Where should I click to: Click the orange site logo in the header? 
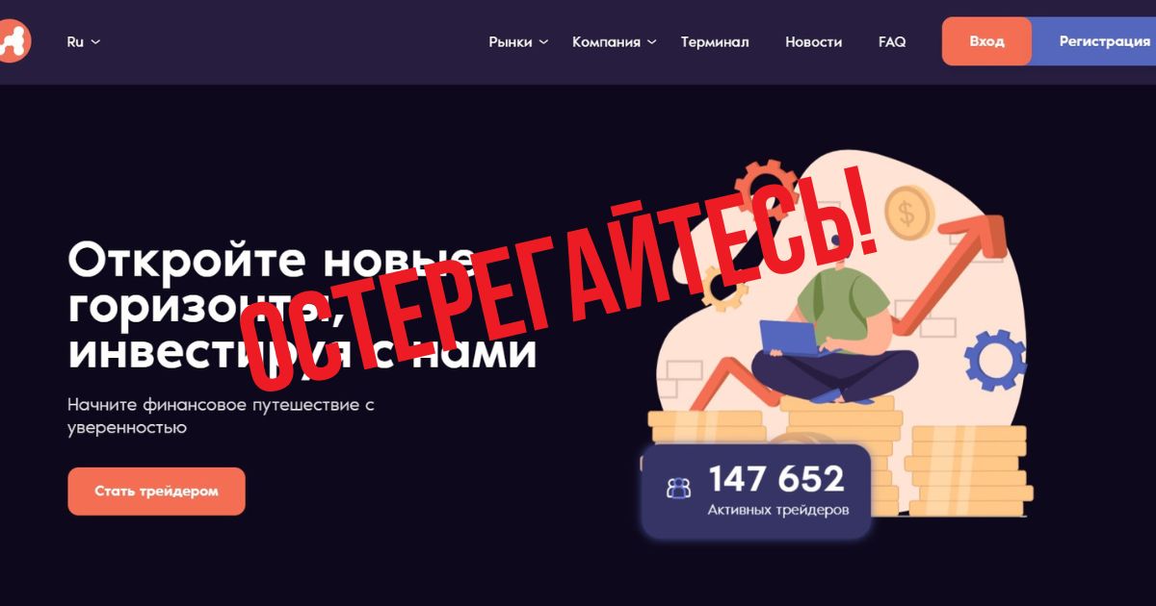(13, 41)
